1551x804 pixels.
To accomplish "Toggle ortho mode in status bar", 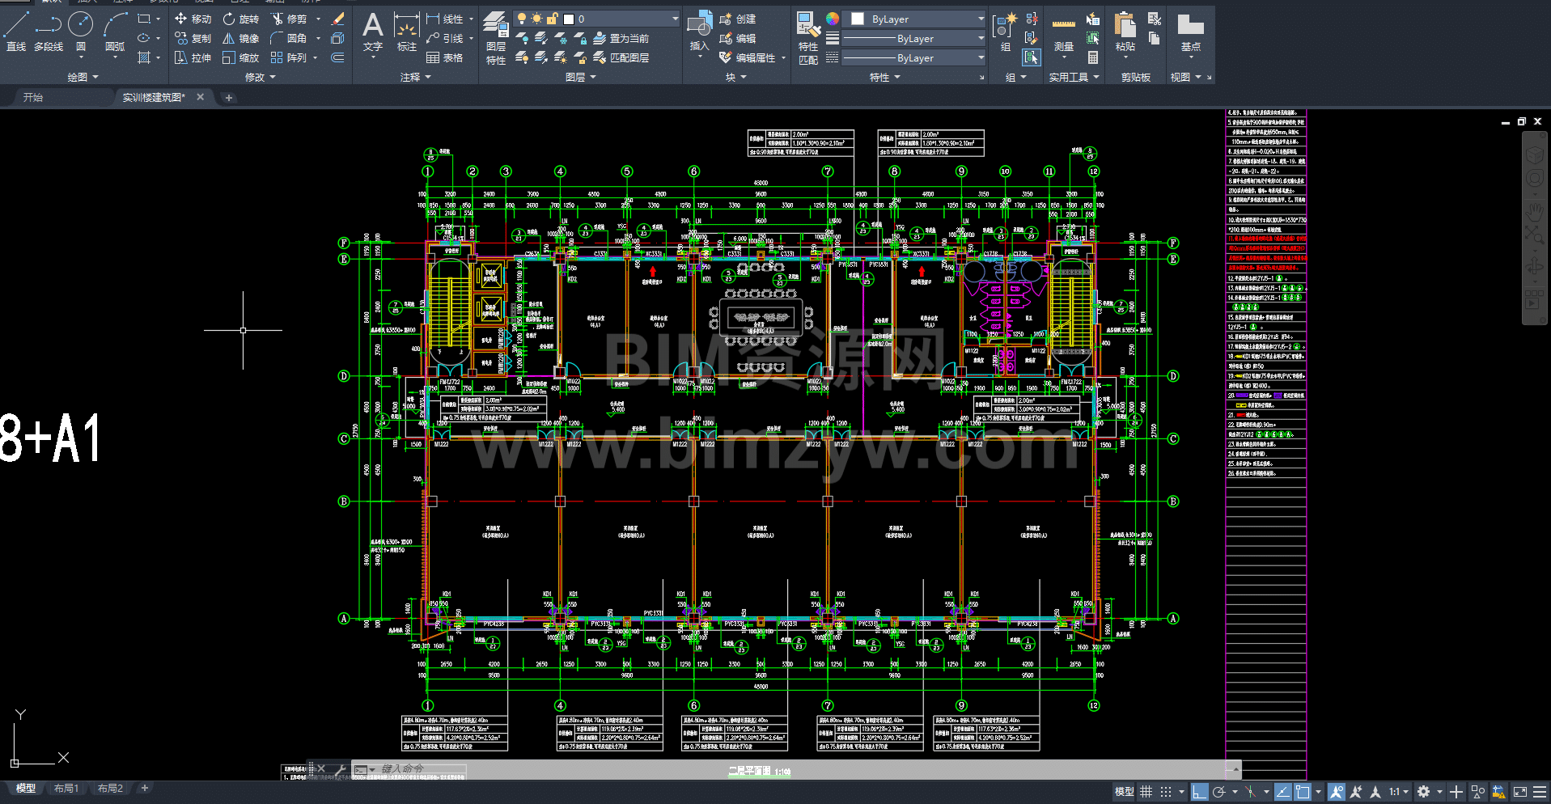I will coord(1199,792).
